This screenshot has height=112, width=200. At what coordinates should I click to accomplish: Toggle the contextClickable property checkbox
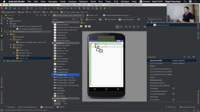point(173,94)
